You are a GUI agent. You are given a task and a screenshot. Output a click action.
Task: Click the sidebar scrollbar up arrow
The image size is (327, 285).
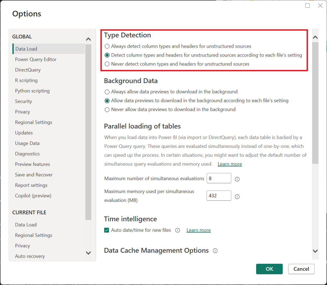pos(88,39)
